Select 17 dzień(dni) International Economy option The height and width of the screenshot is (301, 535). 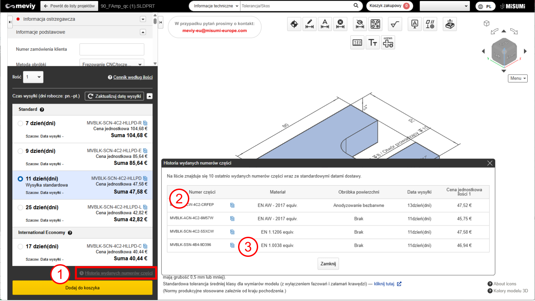(20, 246)
